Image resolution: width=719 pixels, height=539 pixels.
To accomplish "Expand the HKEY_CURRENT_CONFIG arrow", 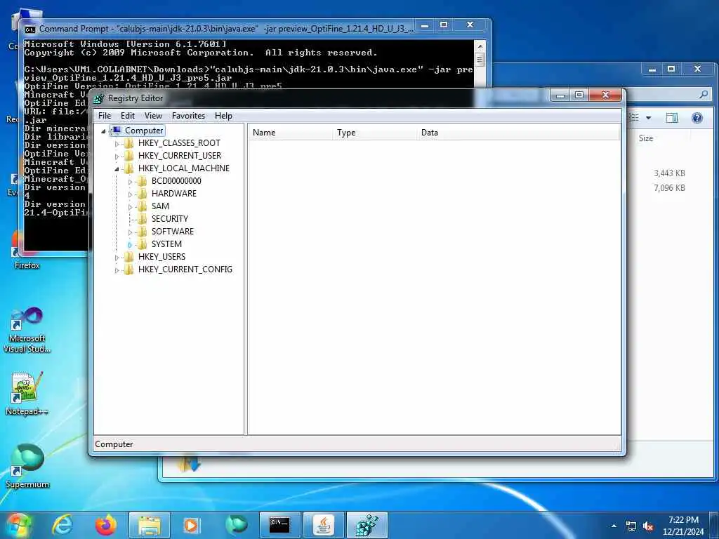I will click(x=117, y=270).
